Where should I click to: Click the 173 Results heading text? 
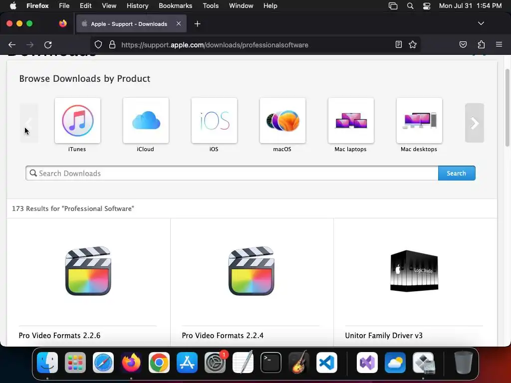coord(73,208)
